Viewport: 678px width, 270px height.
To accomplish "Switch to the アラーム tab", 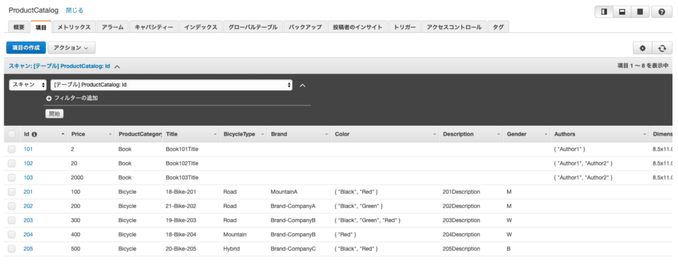I will 113,27.
